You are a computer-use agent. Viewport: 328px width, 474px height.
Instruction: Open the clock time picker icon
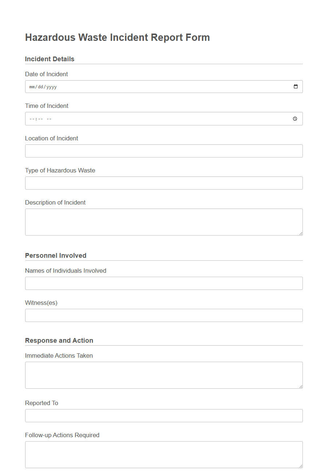[295, 118]
